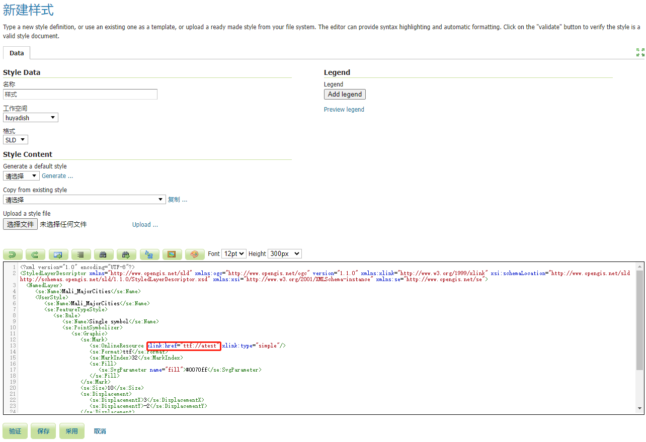Switch to the Data tab
The image size is (646, 442).
17,53
